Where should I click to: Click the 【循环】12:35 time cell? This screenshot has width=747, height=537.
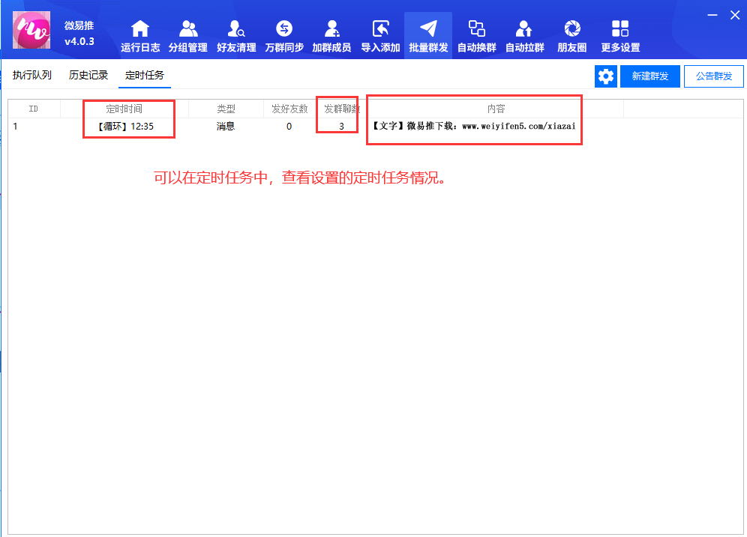125,127
